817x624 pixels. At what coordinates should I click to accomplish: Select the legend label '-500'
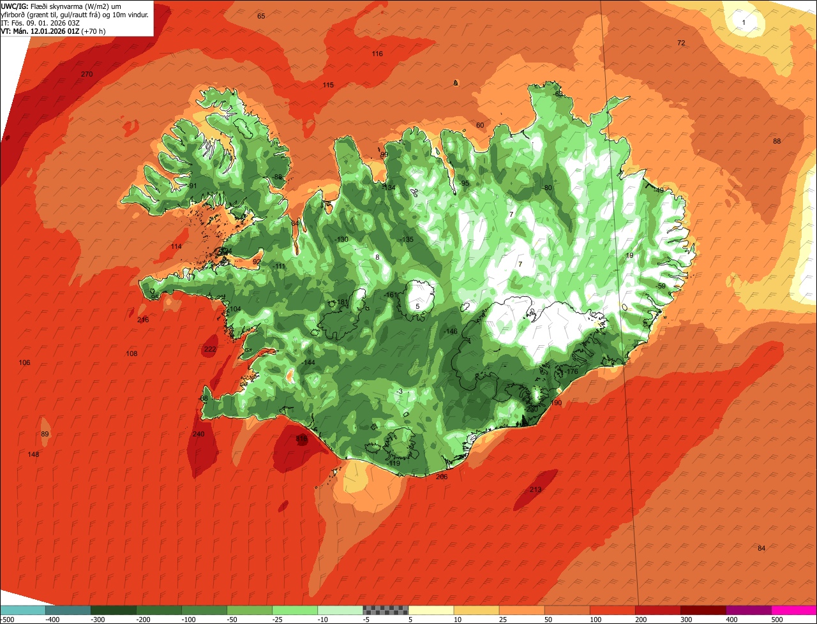tap(8, 620)
